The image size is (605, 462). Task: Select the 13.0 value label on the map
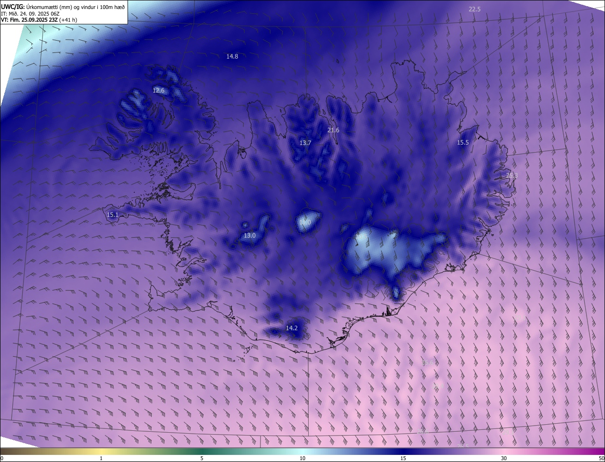250,235
